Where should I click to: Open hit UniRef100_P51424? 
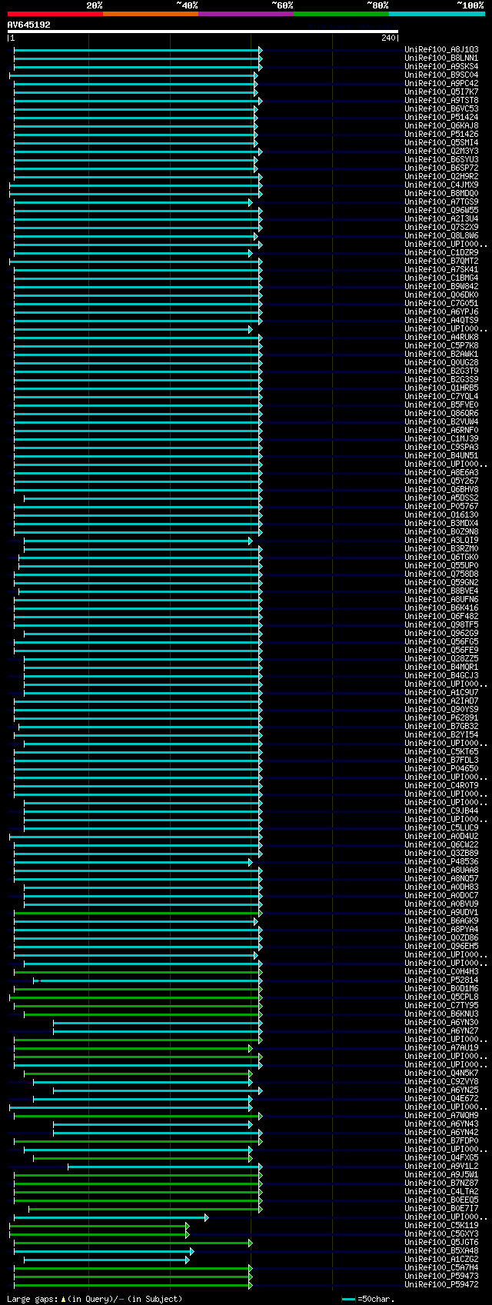pyautogui.click(x=441, y=118)
